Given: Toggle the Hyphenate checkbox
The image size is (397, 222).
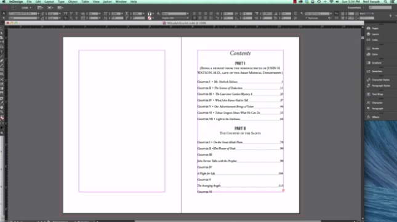Looking at the screenshot, I should click(307, 18).
